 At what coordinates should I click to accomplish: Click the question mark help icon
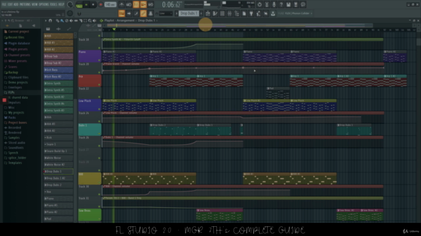[281, 5]
